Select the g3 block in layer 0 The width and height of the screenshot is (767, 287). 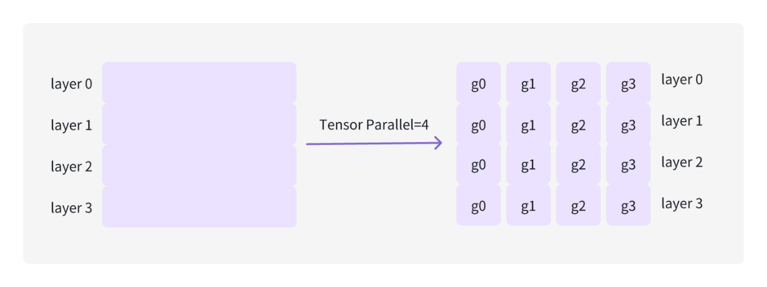point(628,83)
